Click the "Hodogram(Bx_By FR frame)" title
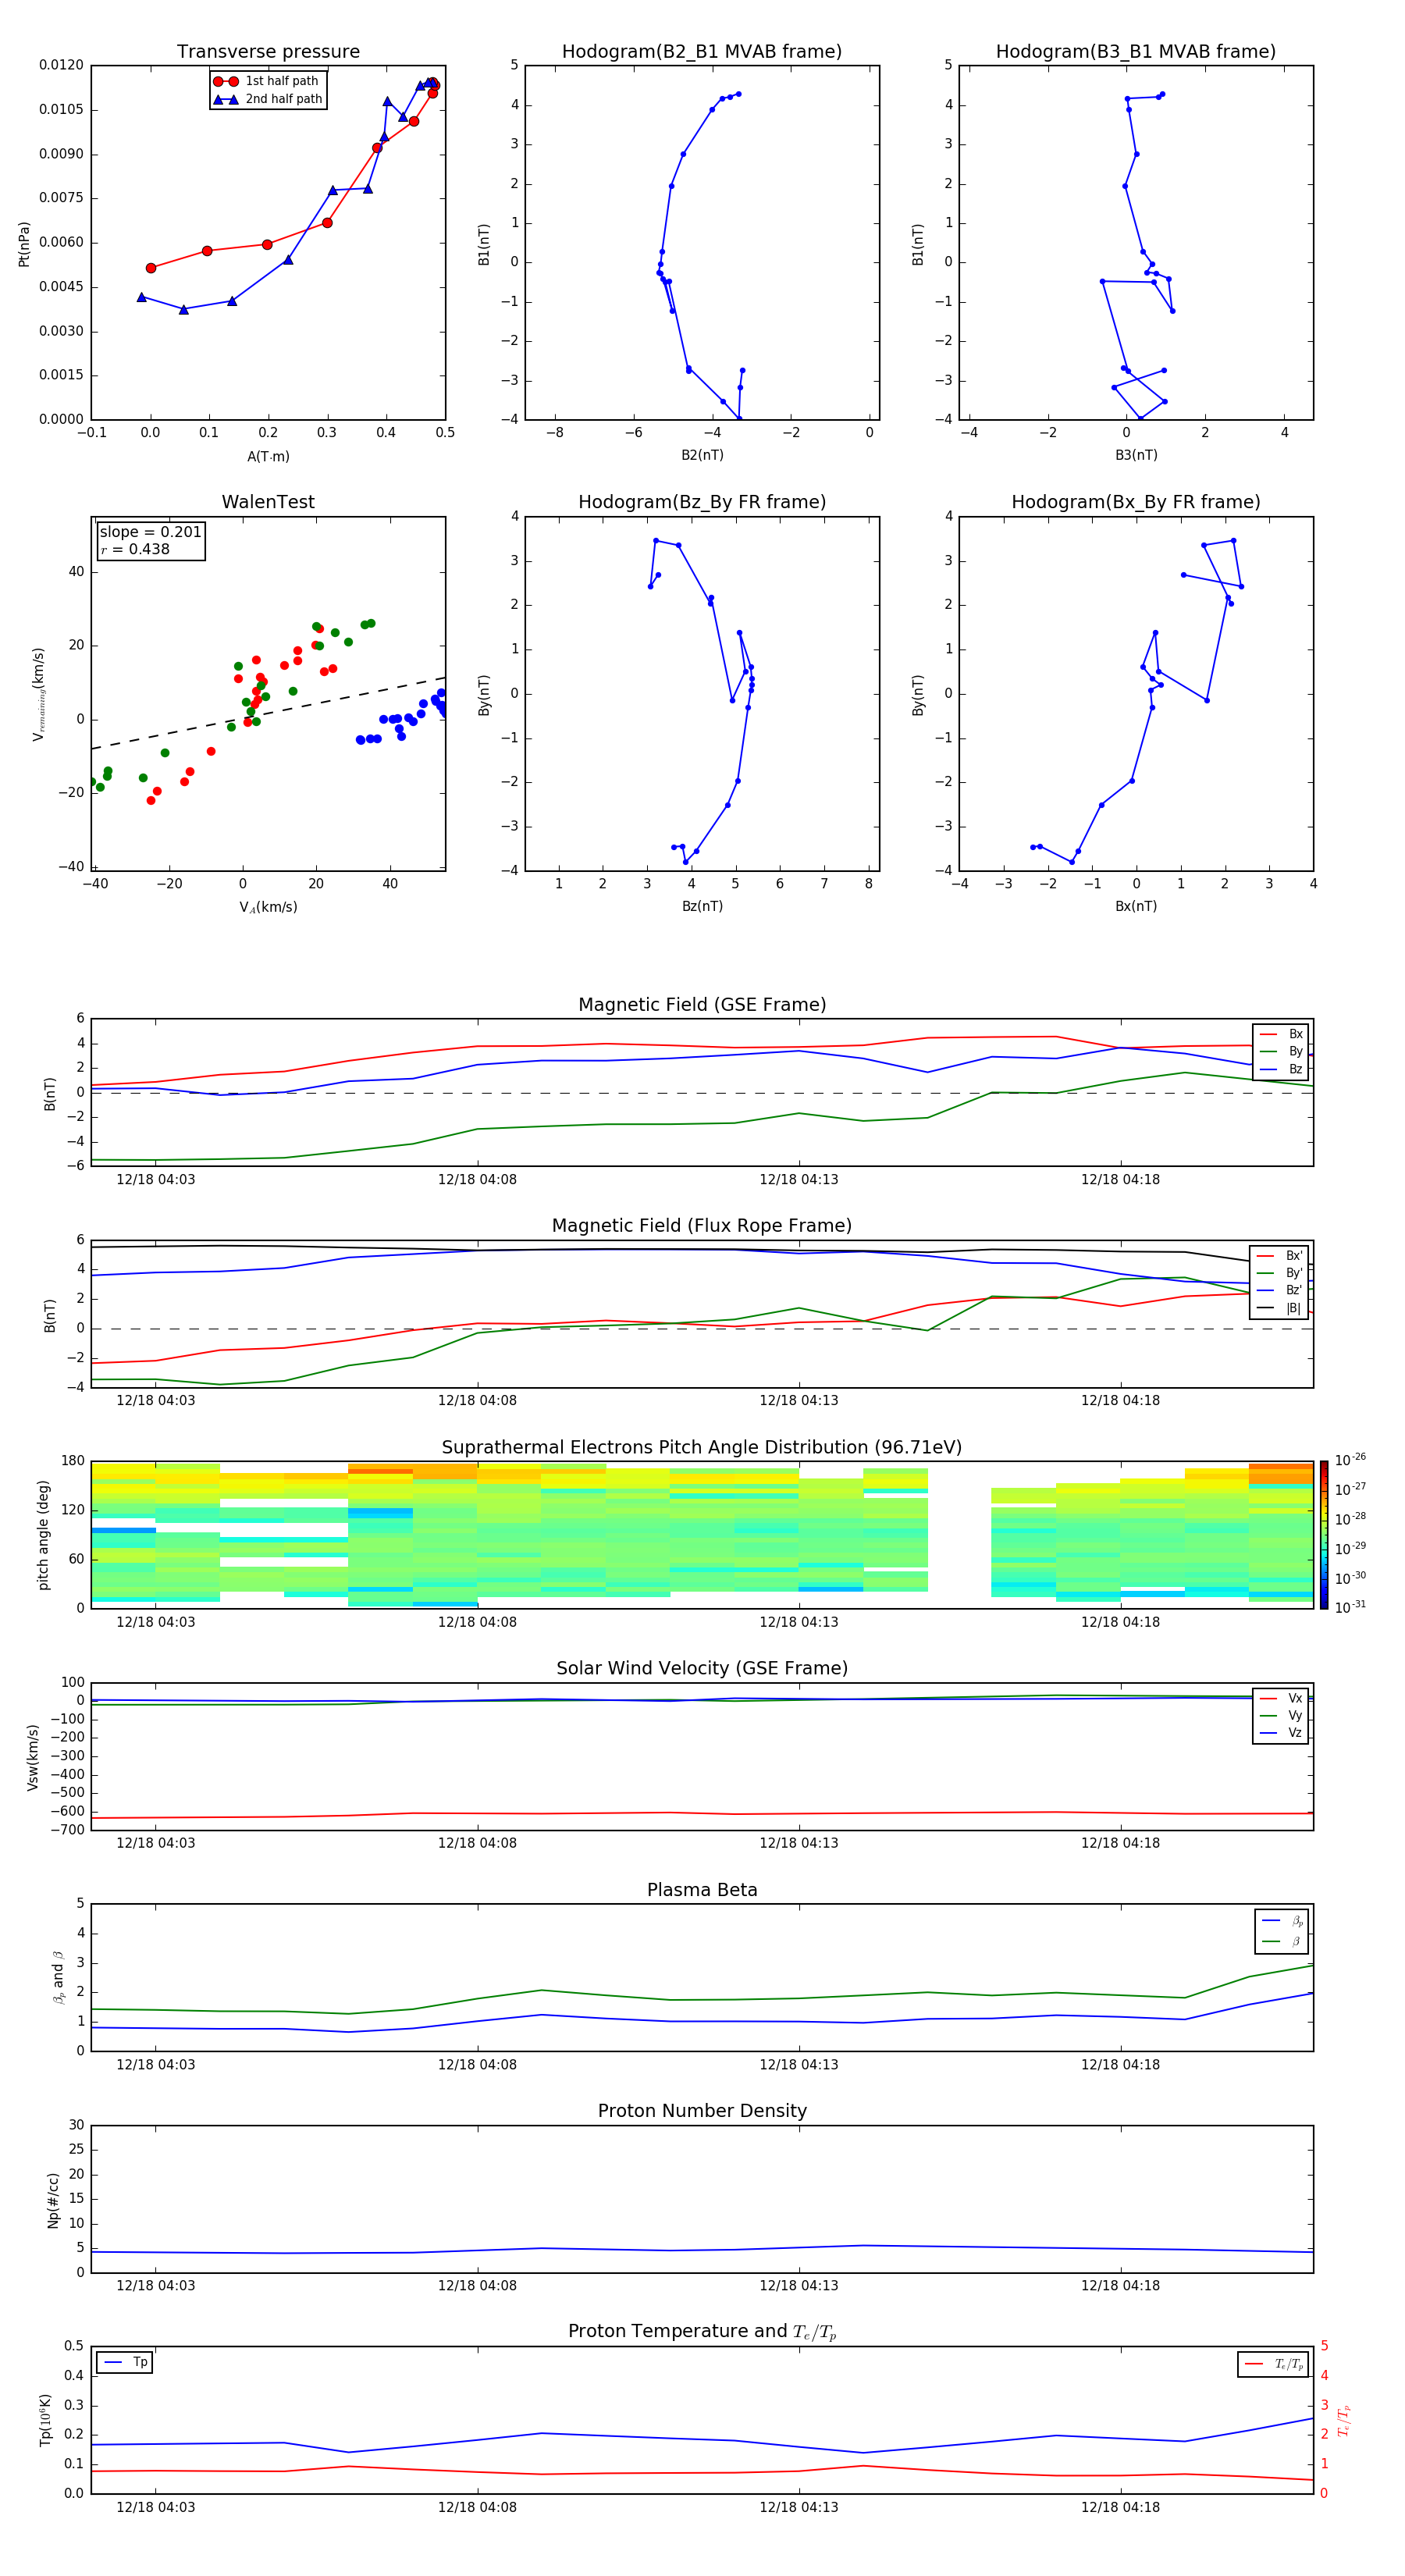 pos(1136,502)
